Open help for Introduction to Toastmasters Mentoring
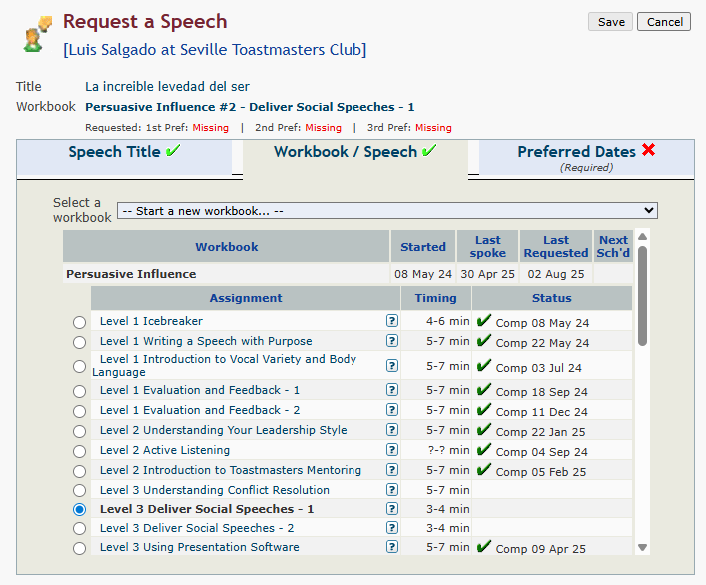 392,470
